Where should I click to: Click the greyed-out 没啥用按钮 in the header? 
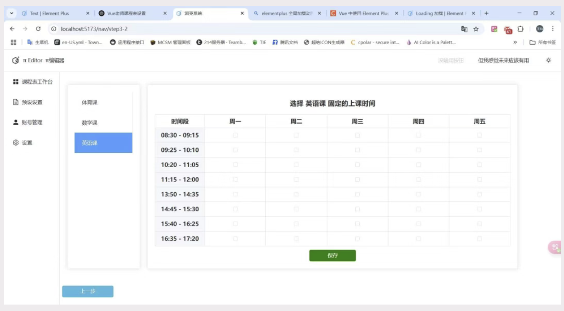click(451, 60)
